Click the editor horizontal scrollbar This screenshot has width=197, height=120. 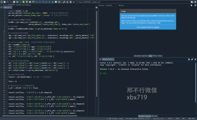tap(40, 116)
